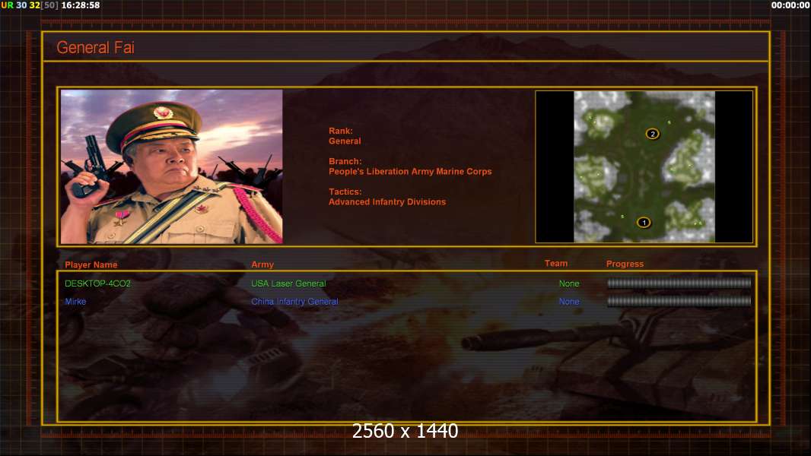The height and width of the screenshot is (456, 811).
Task: Select player name DESKTOP-4CO2
Action: tap(97, 283)
